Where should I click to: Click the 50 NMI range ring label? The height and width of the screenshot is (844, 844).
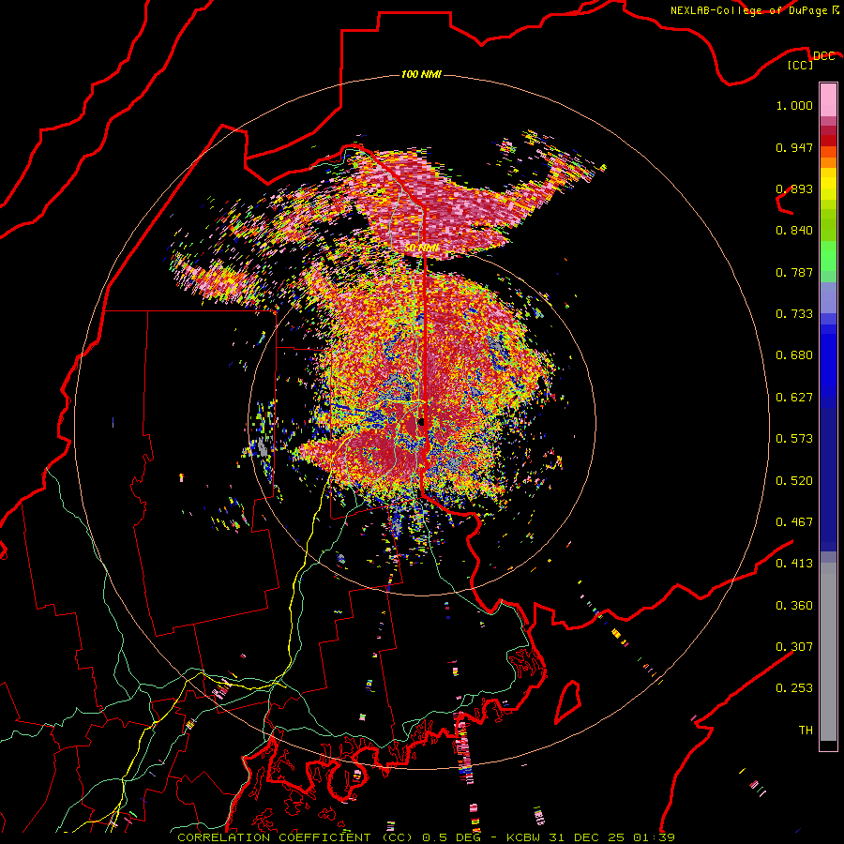421,248
